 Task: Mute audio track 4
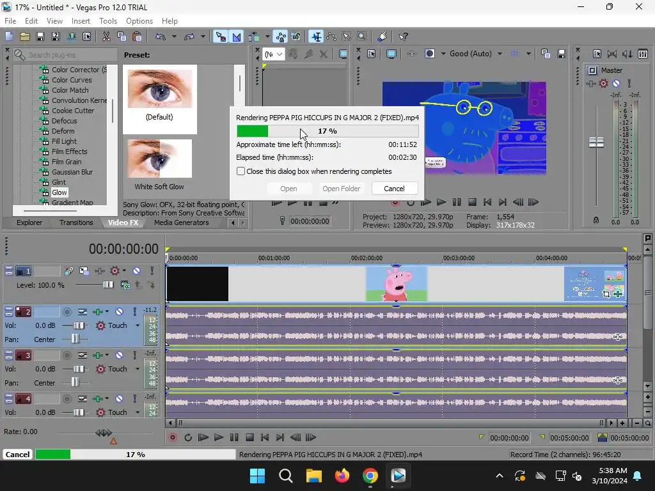tap(120, 399)
